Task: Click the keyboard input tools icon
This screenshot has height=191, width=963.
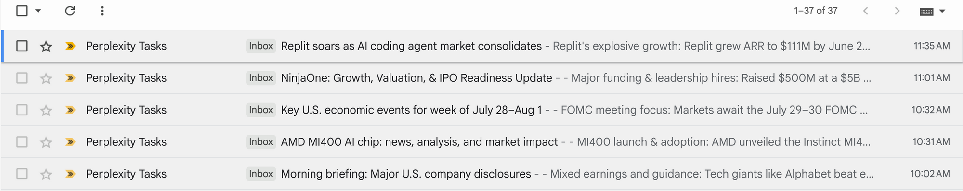Action: (926, 12)
